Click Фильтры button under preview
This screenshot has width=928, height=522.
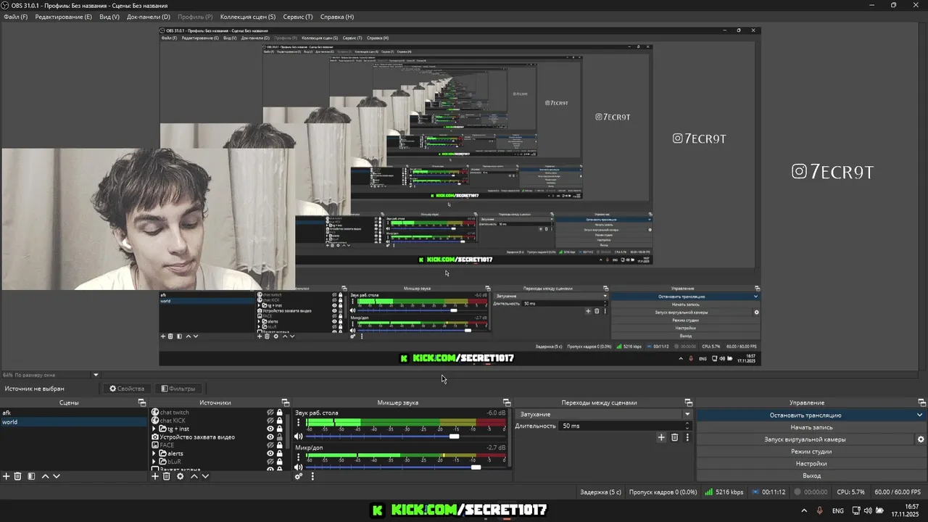(178, 389)
